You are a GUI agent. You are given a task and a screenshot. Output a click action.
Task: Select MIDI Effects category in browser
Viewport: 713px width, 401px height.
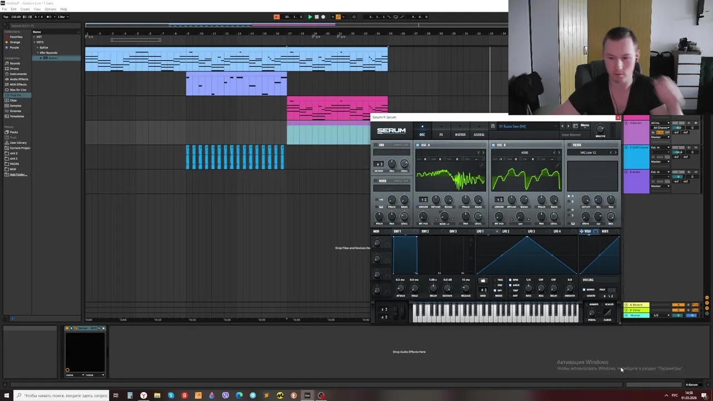point(18,85)
